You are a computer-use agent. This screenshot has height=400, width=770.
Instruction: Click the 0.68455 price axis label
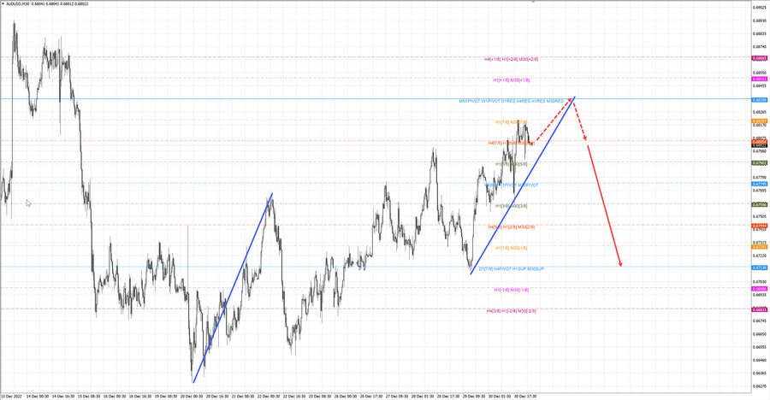point(760,86)
